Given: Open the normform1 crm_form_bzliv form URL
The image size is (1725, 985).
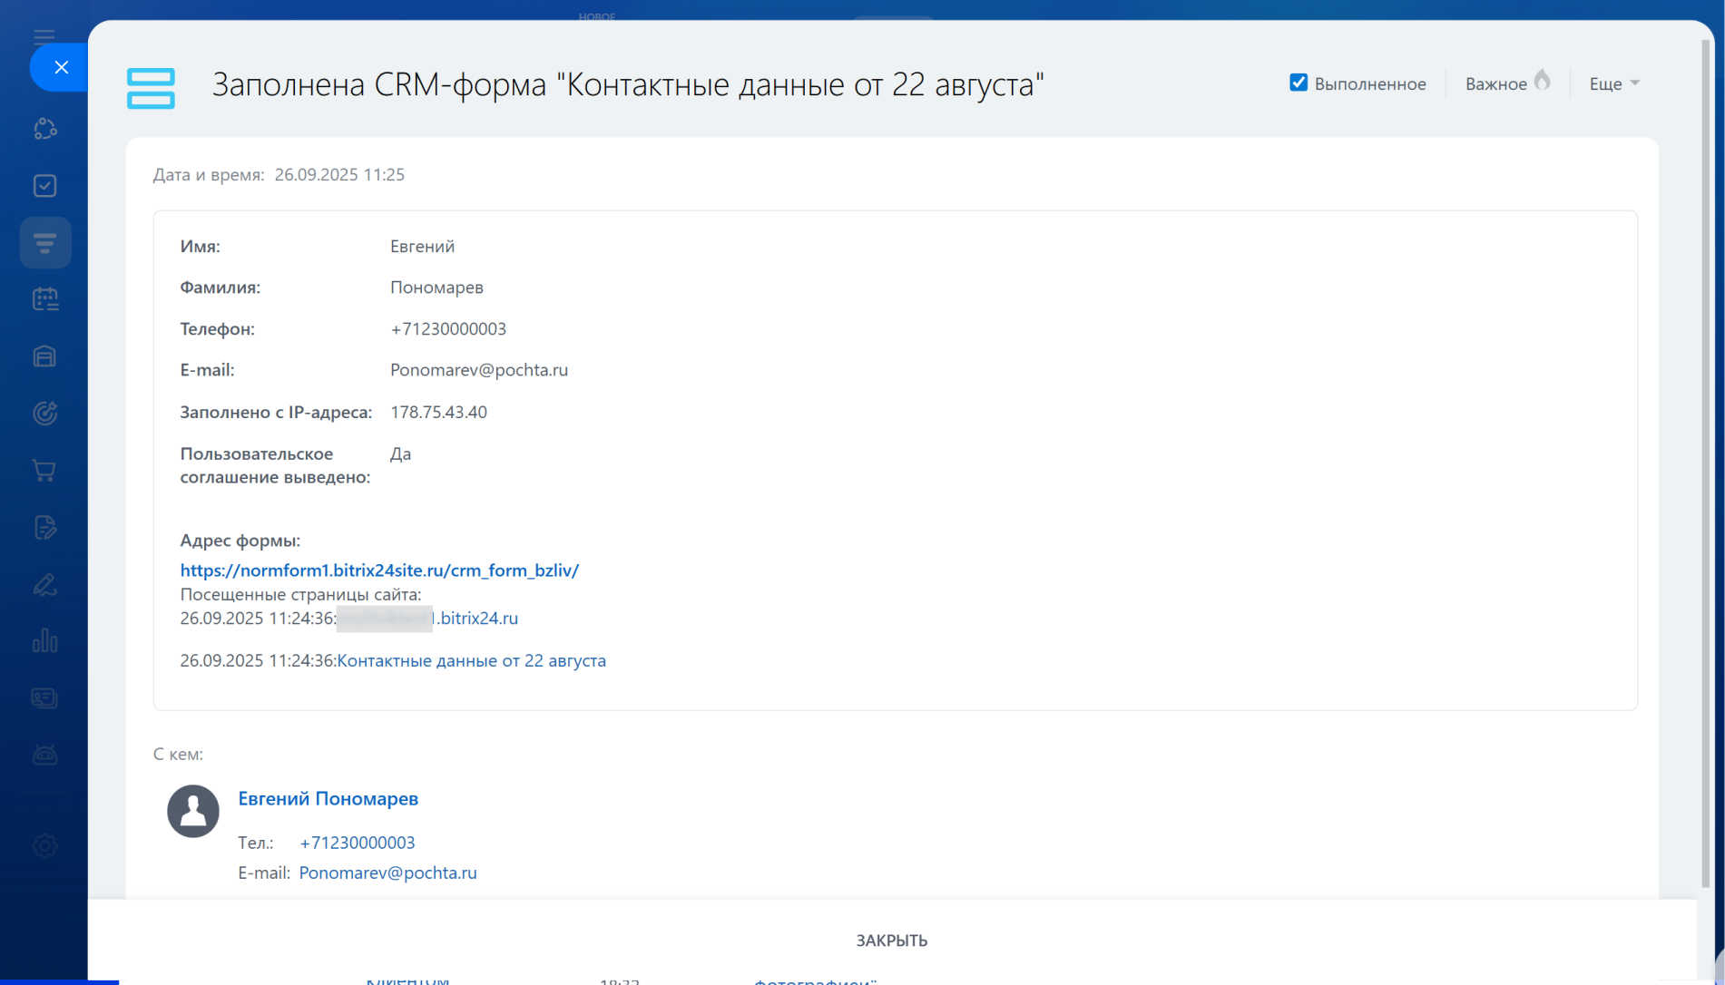Looking at the screenshot, I should tap(379, 571).
